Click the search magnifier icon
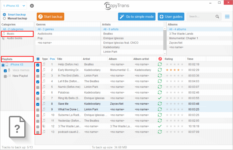The image size is (233, 150). pos(217,17)
